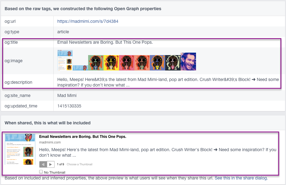Click the 'madmimi.com' domain text in preview
The width and height of the screenshot is (286, 185).
pyautogui.click(x=50, y=142)
